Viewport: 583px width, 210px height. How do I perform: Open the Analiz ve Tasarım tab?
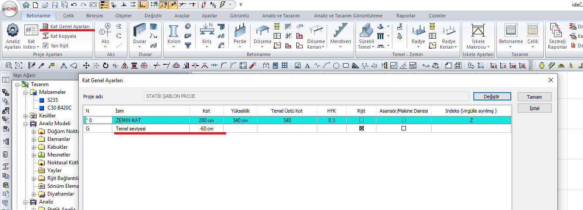279,16
